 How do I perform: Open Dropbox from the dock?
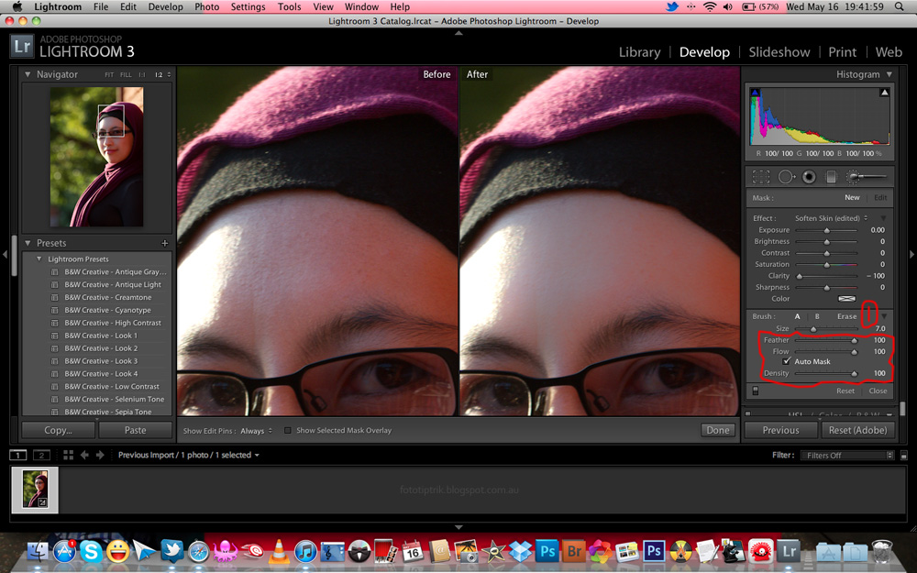point(520,551)
